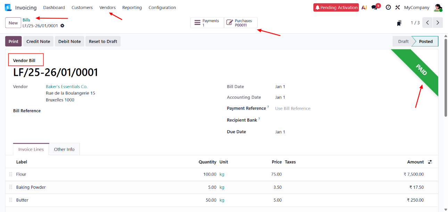The height and width of the screenshot is (212, 448).
Task: Open the Payments smart button
Action: [x=207, y=23]
